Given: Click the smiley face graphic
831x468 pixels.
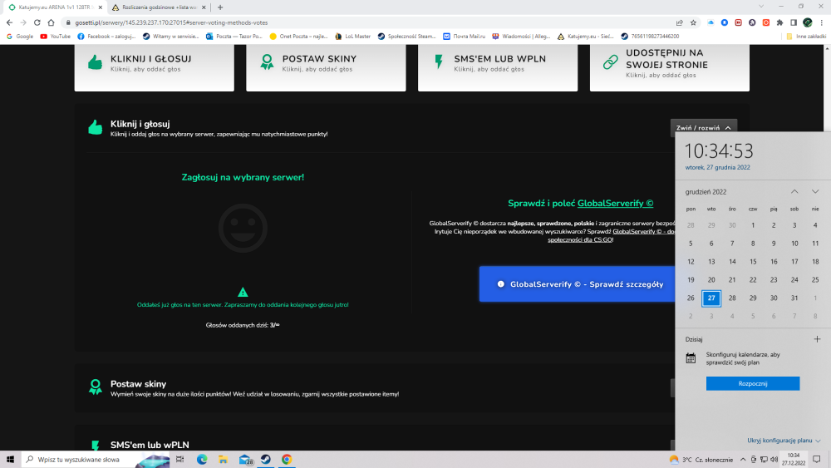Looking at the screenshot, I should pos(243,228).
